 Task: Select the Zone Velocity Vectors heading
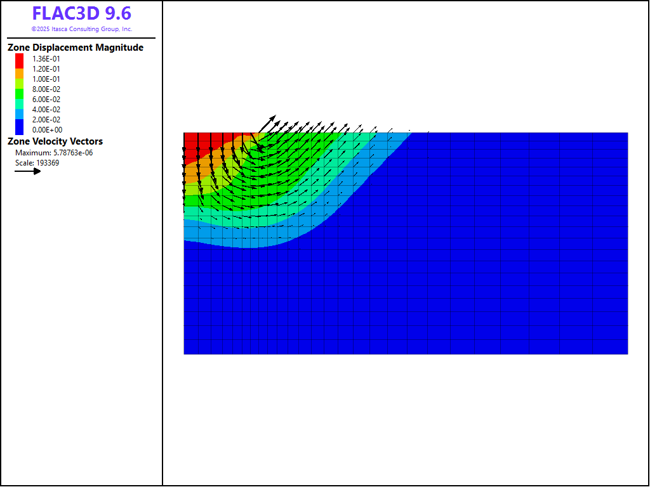coord(55,141)
